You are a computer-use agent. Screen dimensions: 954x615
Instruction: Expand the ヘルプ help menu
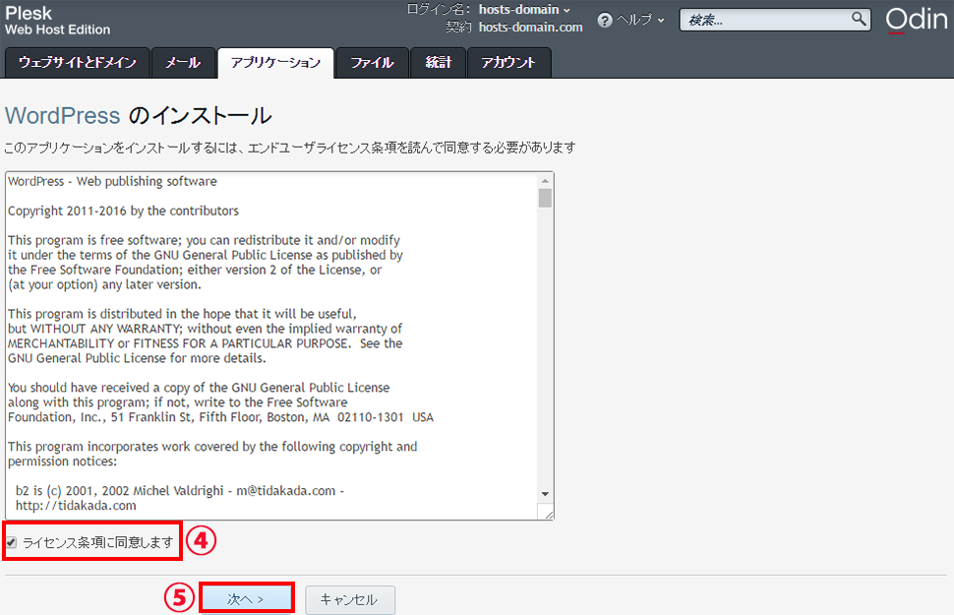pos(640,20)
